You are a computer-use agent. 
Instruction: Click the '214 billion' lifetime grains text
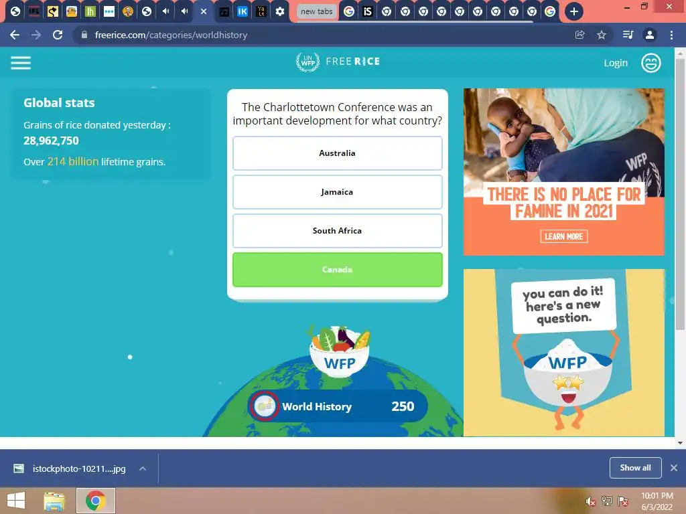point(72,161)
